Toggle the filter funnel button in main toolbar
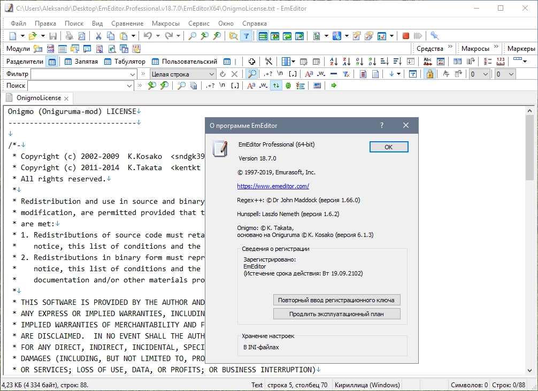538x391 pixels. coord(247,36)
